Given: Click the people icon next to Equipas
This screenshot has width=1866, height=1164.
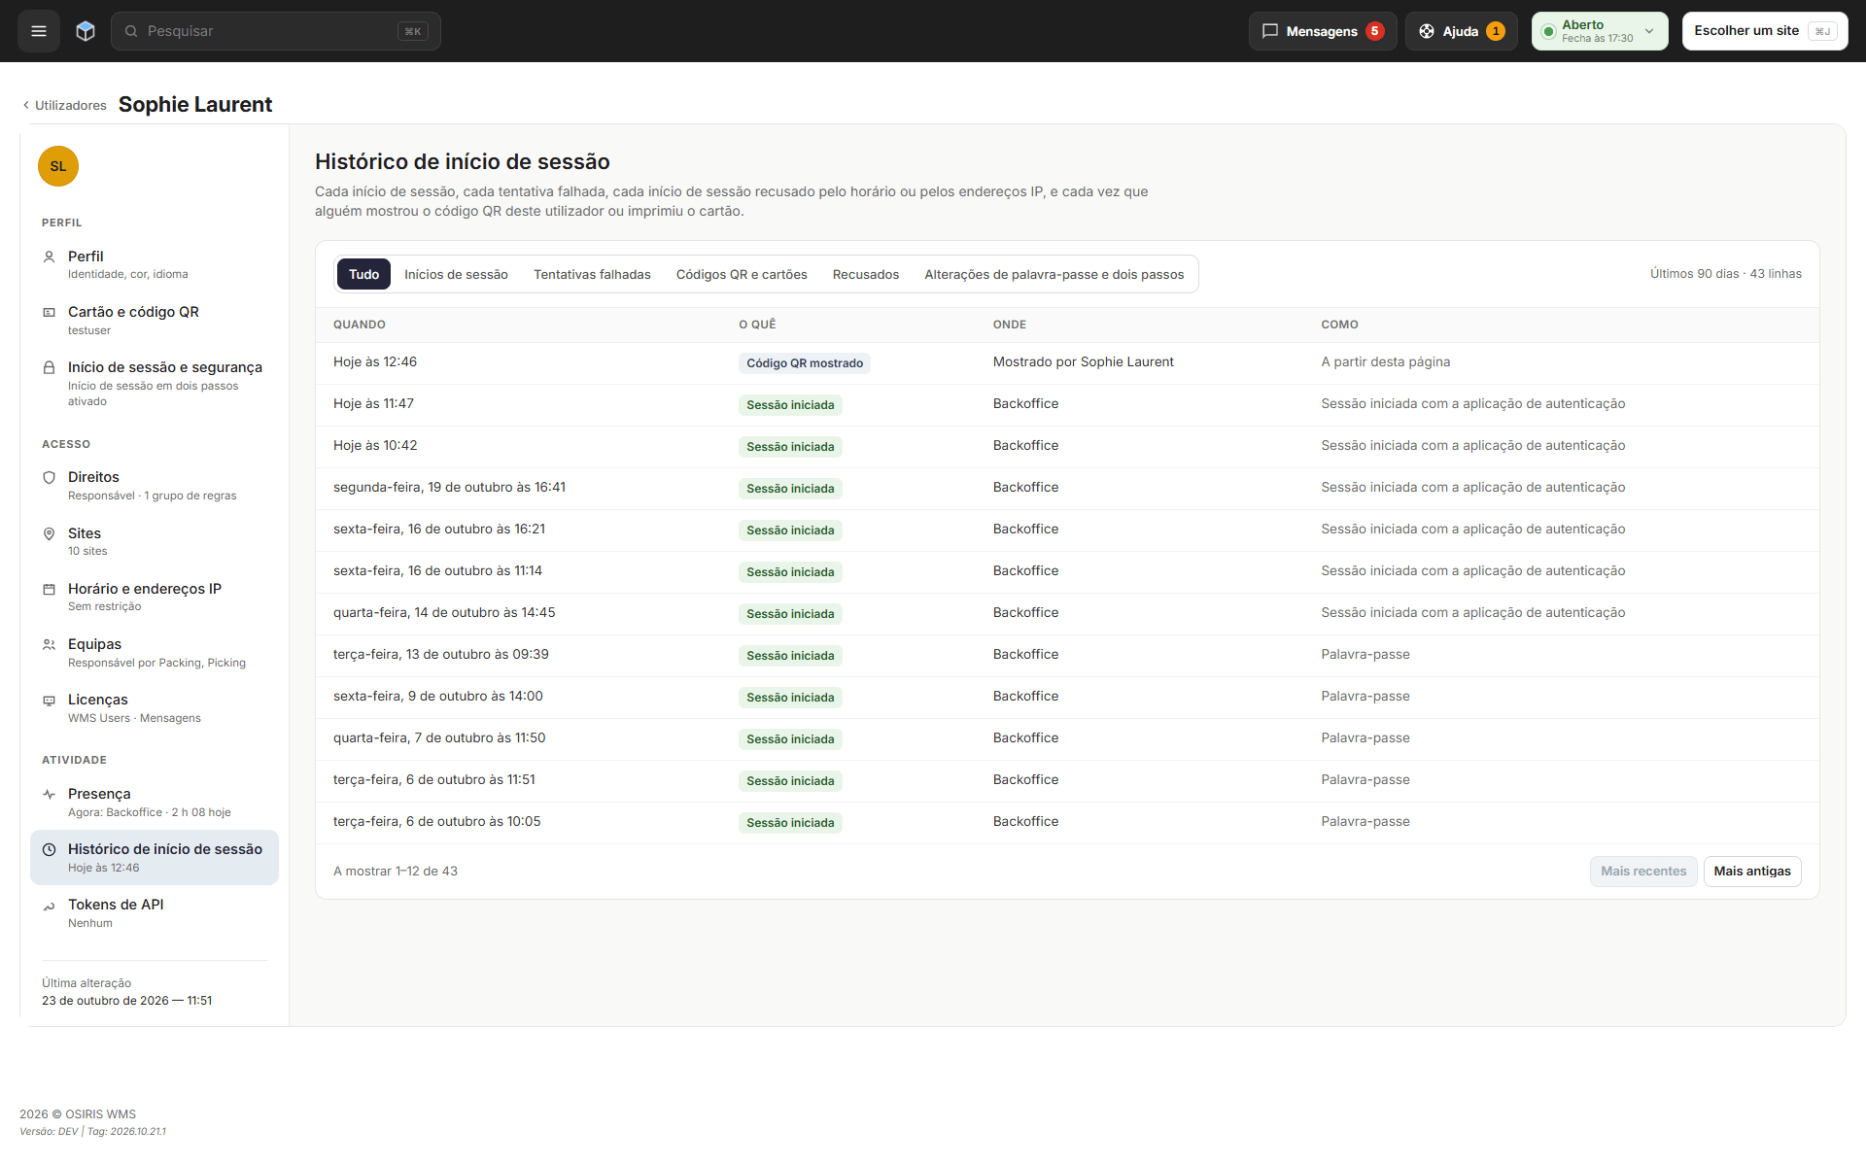Looking at the screenshot, I should (49, 645).
